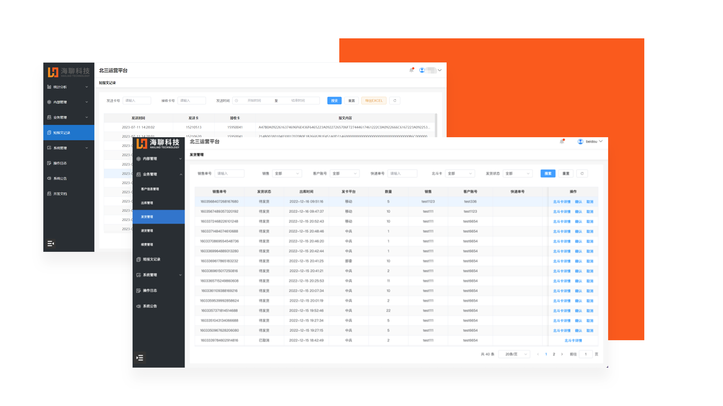
Task: Click the refresh icon next to 导出EXCEL
Action: pyautogui.click(x=395, y=100)
